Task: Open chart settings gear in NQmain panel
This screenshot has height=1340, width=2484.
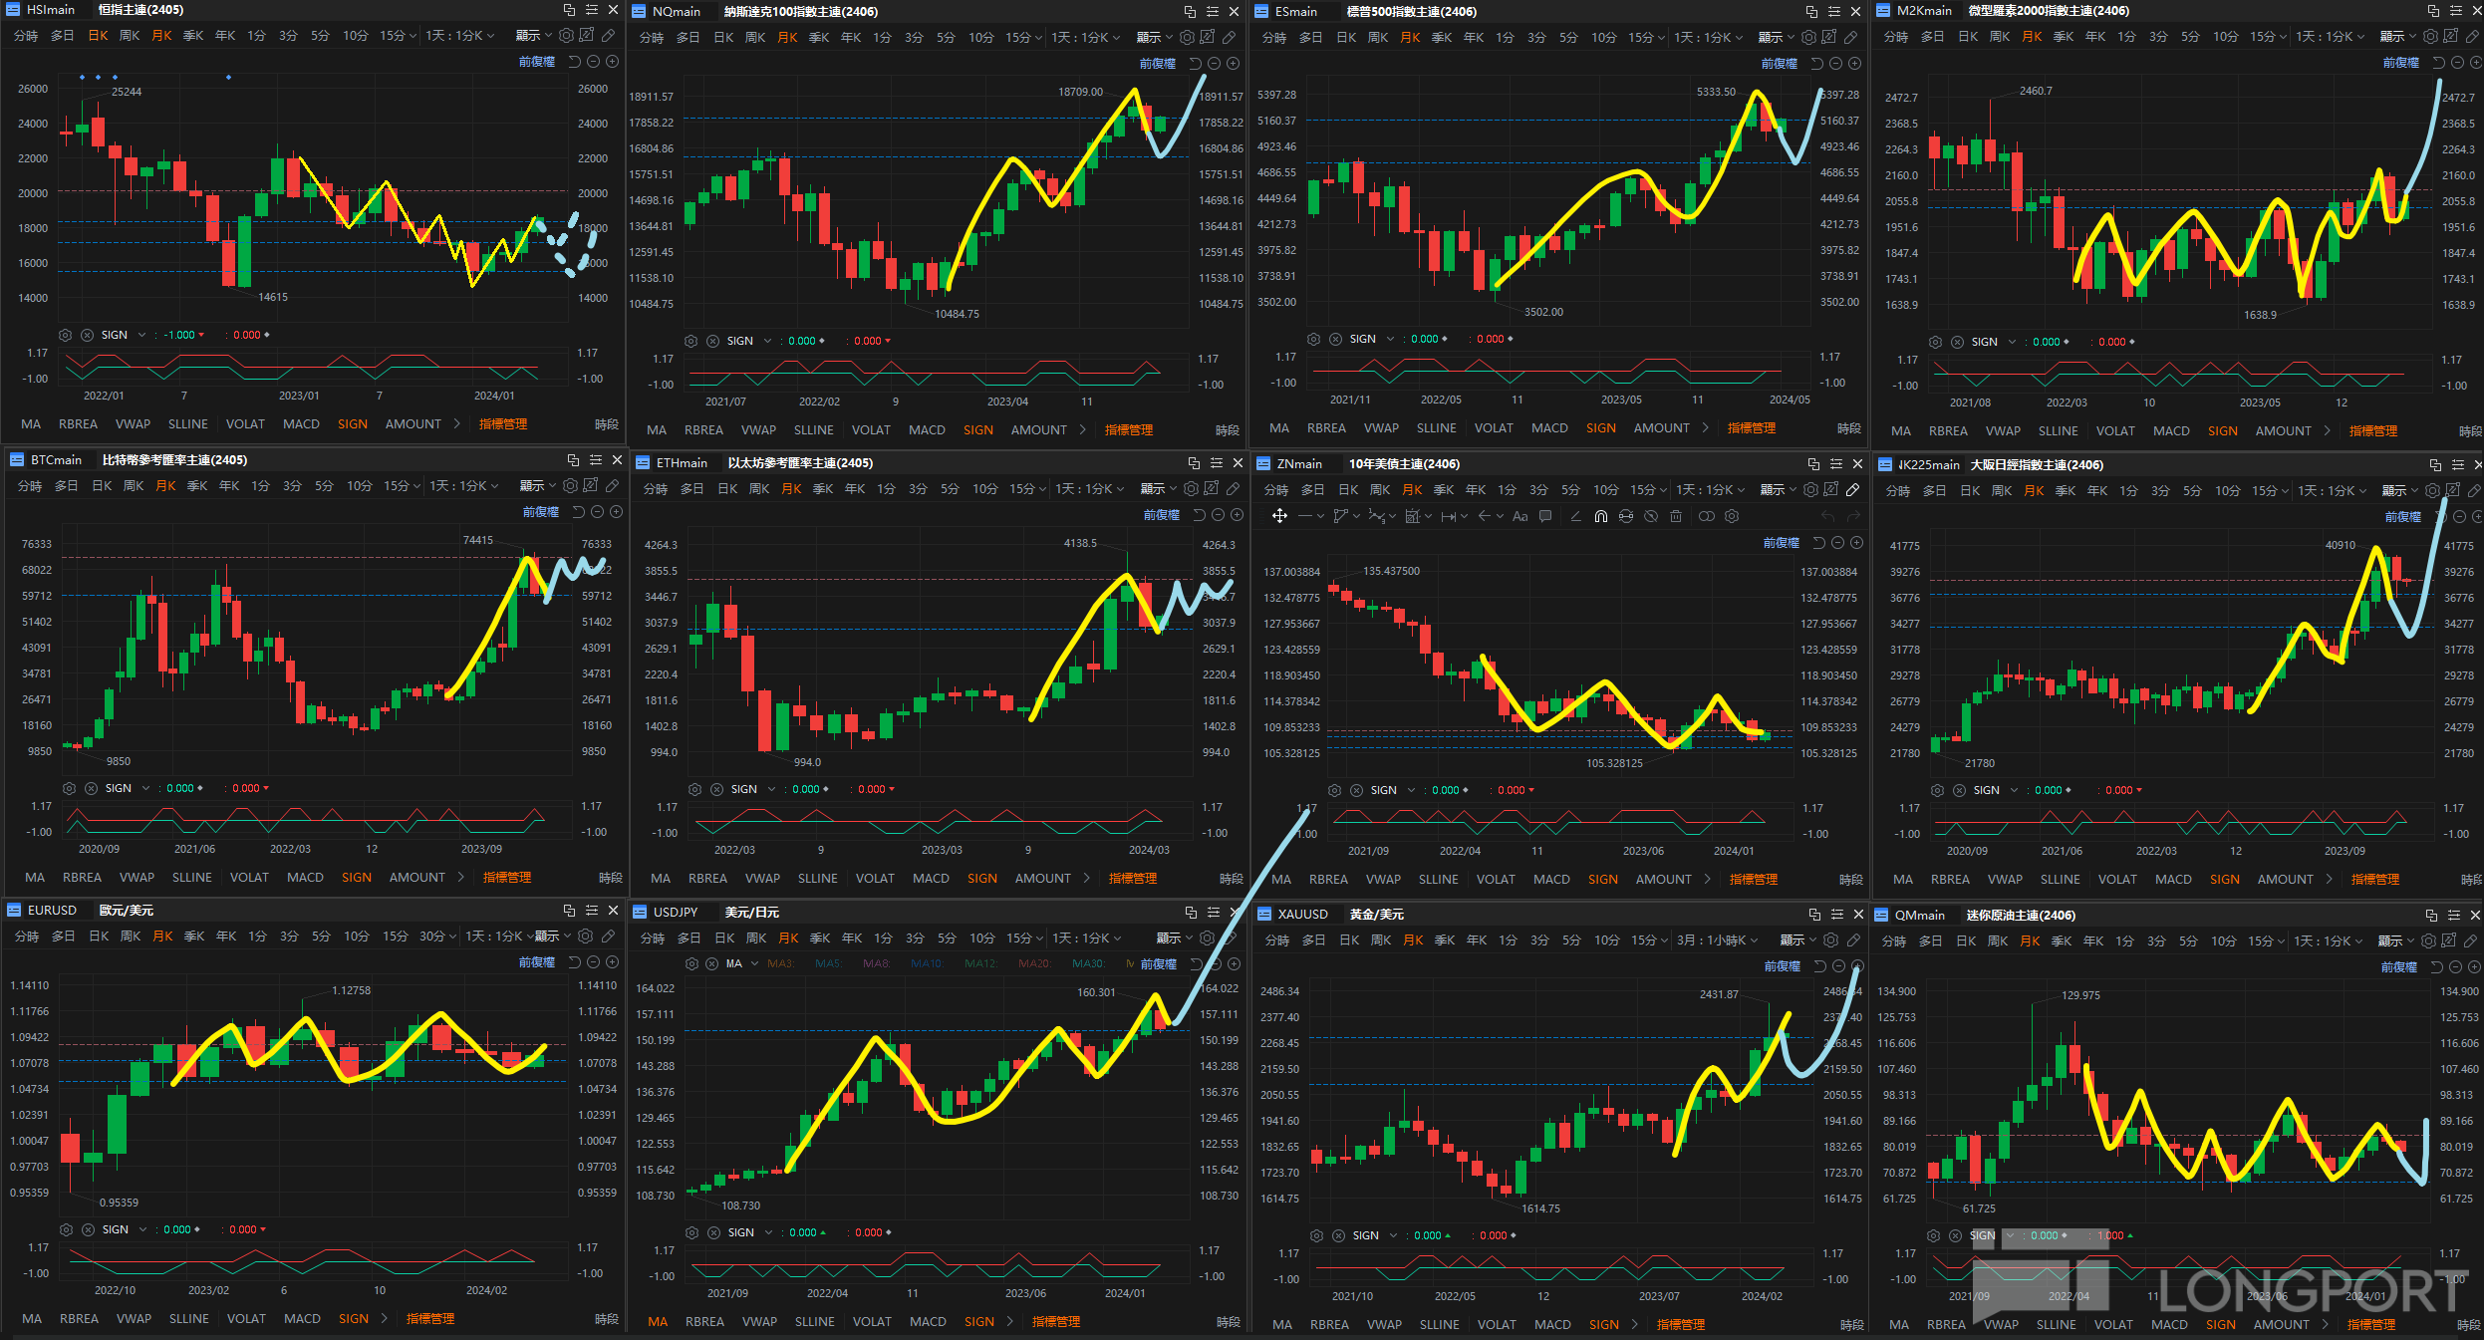Action: tap(1187, 37)
